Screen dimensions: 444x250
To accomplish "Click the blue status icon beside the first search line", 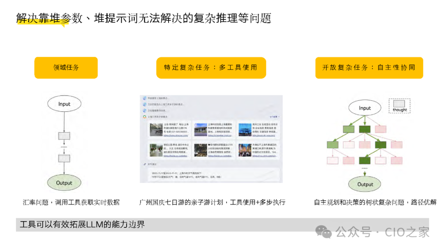I will (x=144, y=98).
